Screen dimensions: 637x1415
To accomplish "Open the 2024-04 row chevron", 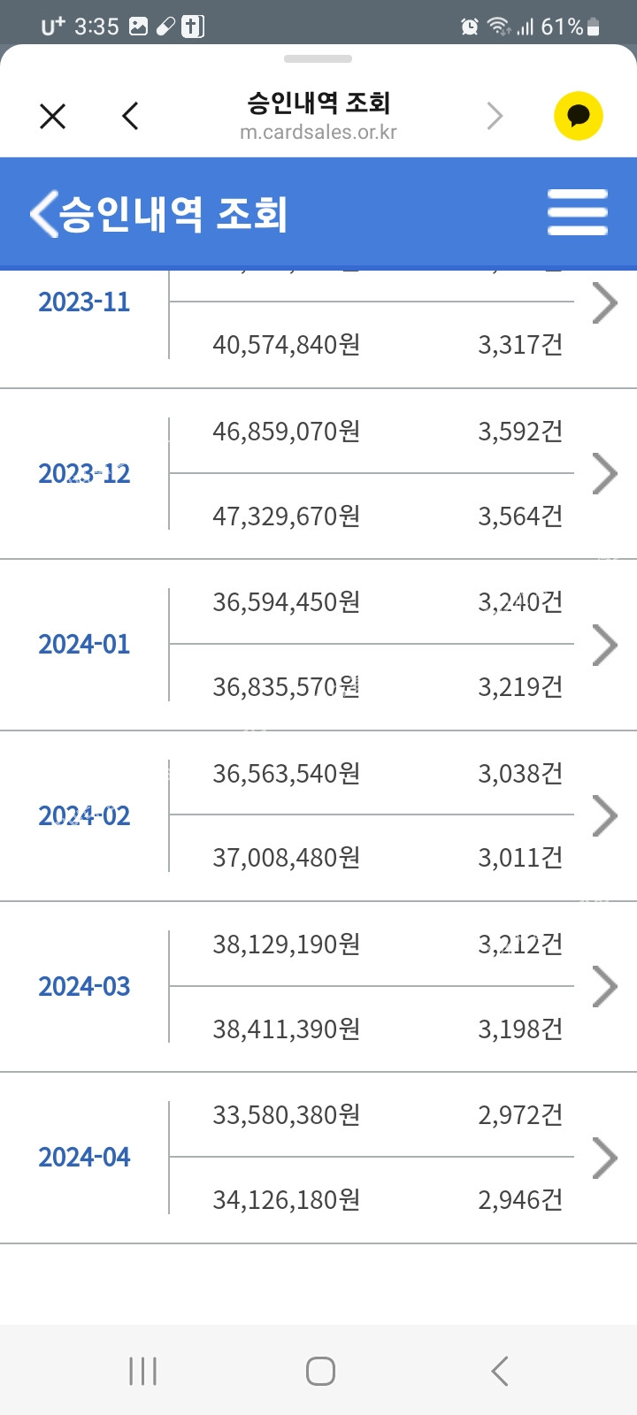I will tap(604, 1158).
